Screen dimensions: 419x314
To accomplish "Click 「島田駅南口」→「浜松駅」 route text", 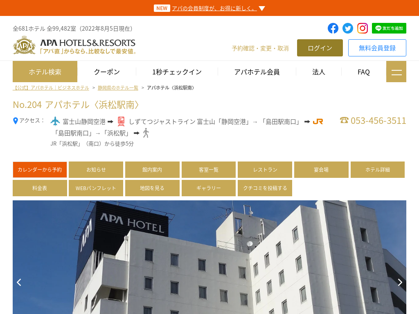I will pos(92,133).
